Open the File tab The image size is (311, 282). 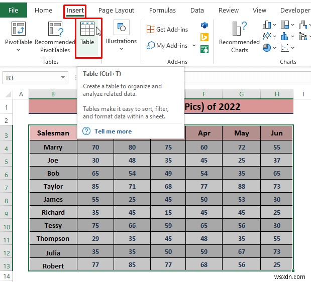tap(13, 11)
